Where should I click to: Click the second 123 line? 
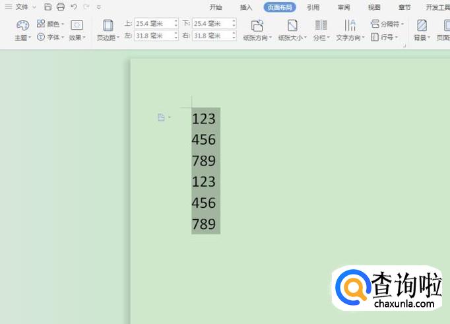[x=203, y=182]
